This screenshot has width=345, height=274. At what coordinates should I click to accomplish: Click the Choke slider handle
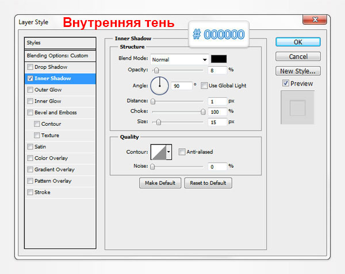click(203, 112)
